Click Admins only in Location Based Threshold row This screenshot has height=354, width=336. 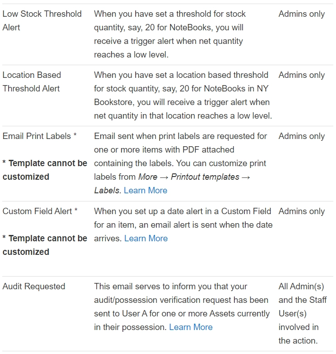tap(302, 75)
